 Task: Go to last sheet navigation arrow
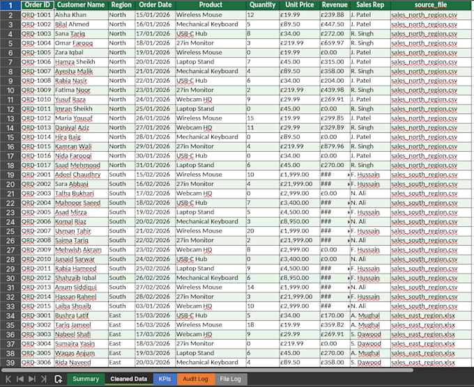(43, 379)
